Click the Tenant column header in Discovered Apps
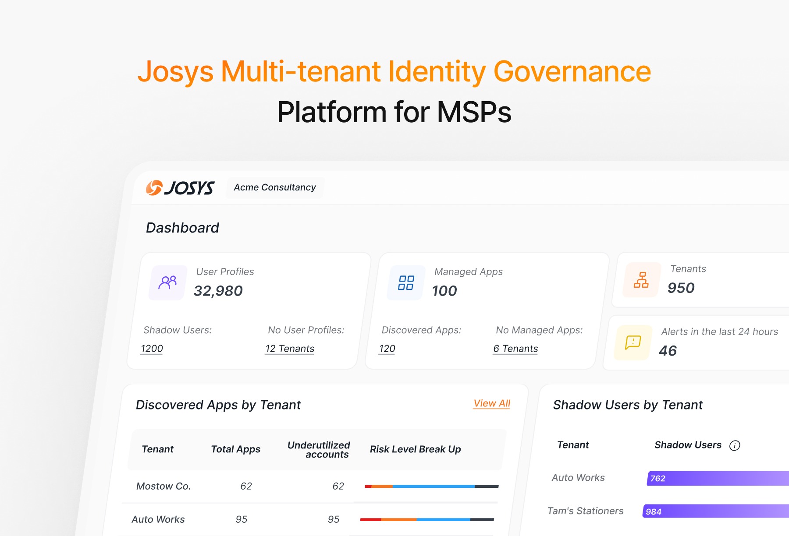 point(158,449)
